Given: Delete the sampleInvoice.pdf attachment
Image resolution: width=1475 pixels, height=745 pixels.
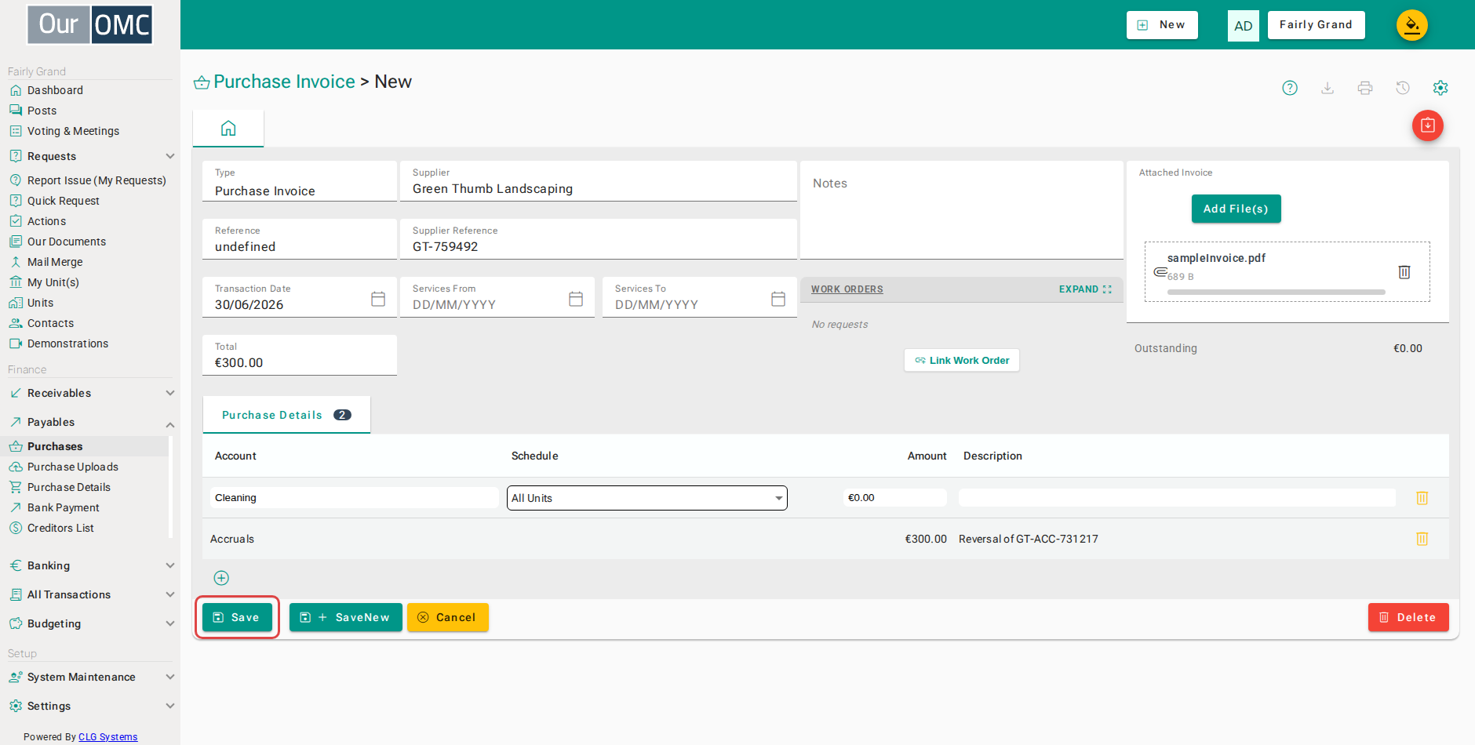Looking at the screenshot, I should (x=1404, y=272).
